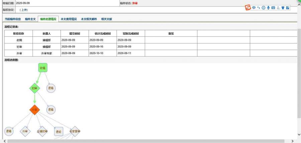Click the 流程记录表 heading
This screenshot has width=301, height=143.
click(x=11, y=27)
